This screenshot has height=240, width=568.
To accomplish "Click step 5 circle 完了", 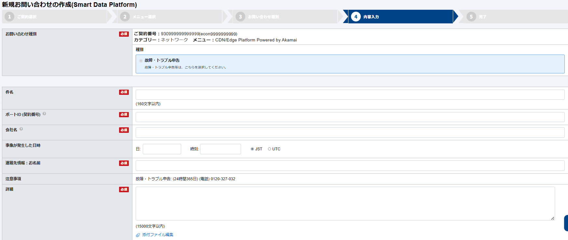I will [471, 17].
